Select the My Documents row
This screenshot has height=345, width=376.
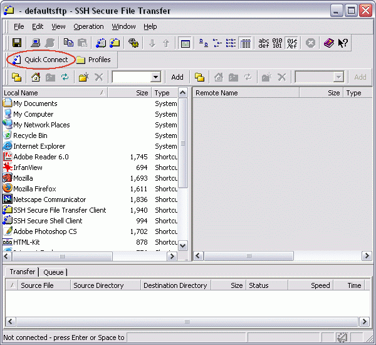tap(90, 103)
